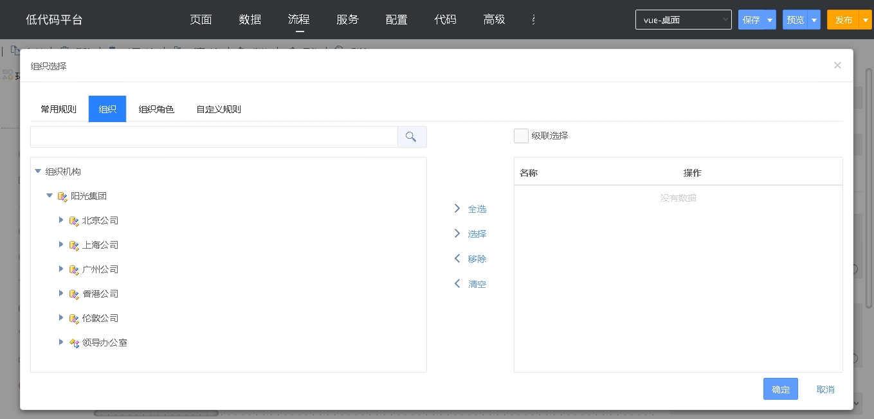Image resolution: width=874 pixels, height=419 pixels.
Task: Open the 数据 menu
Action: 250,20
